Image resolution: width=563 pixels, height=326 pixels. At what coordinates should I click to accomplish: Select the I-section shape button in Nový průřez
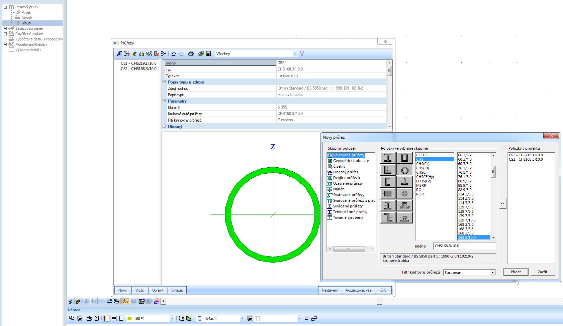[388, 158]
